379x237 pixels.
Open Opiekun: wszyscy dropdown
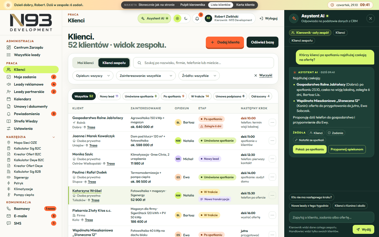point(93,76)
